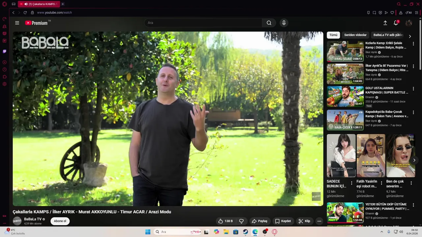Open options for SADECE BUNUN İÇİ short
Image resolution: width=422 pixels, height=237 pixels.
coord(351,183)
